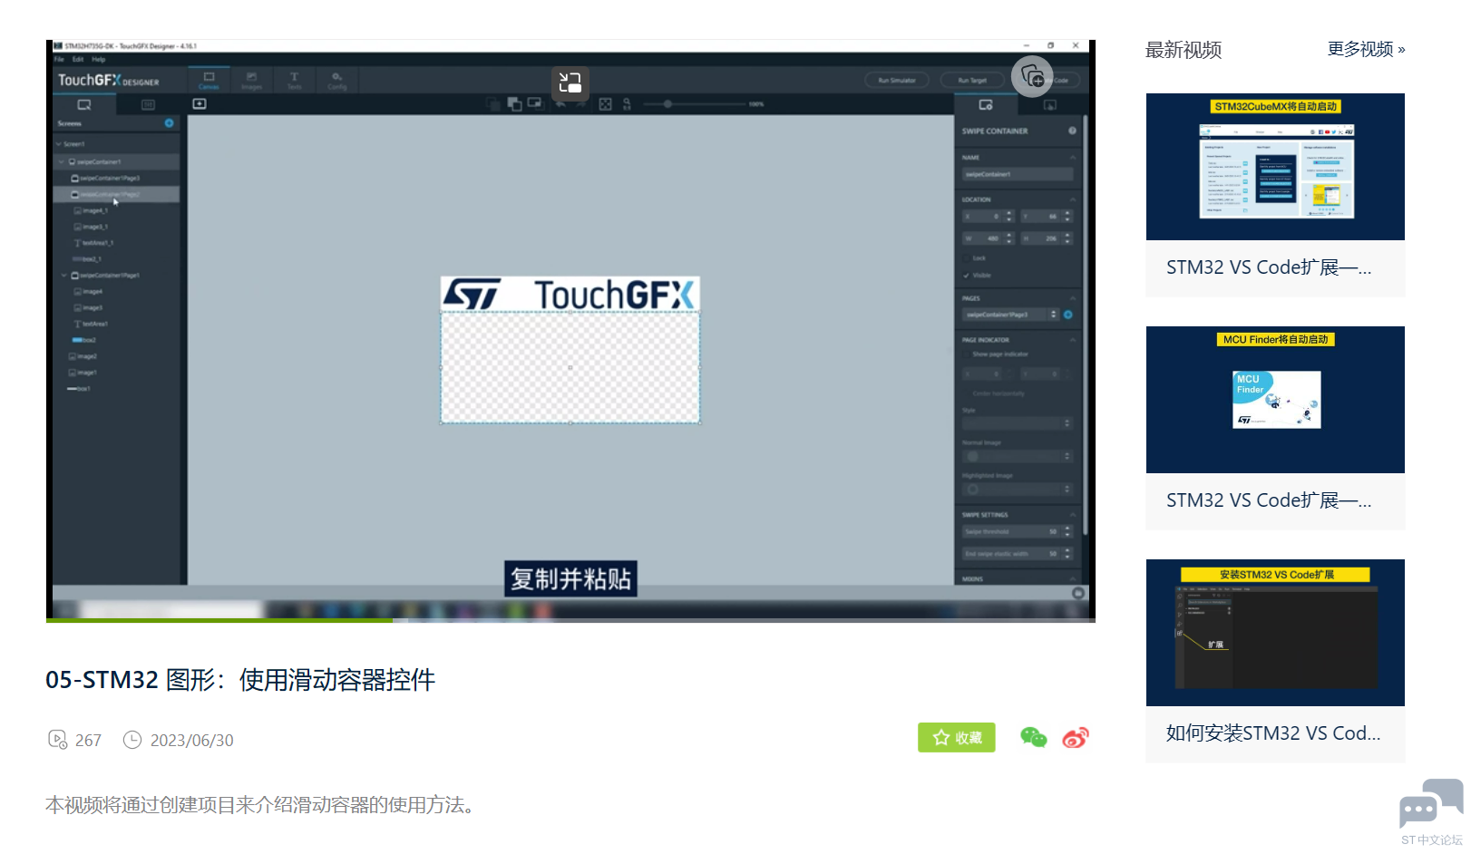This screenshot has height=854, width=1471.
Task: Toggle the Visible checkbox
Action: (967, 275)
